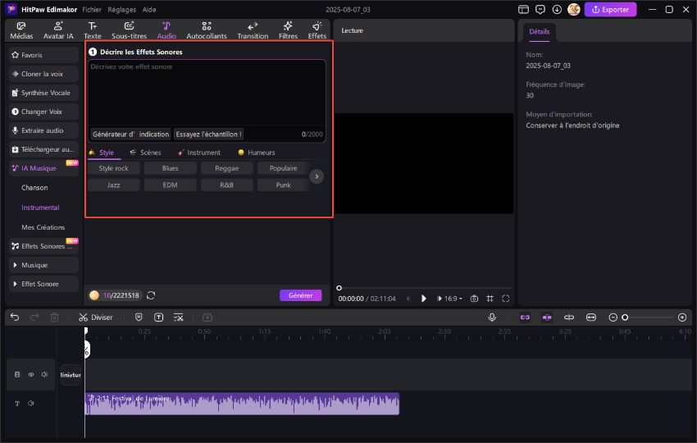Image resolution: width=697 pixels, height=443 pixels.
Task: Open the 16:9 aspect ratio dropdown
Action: [453, 299]
